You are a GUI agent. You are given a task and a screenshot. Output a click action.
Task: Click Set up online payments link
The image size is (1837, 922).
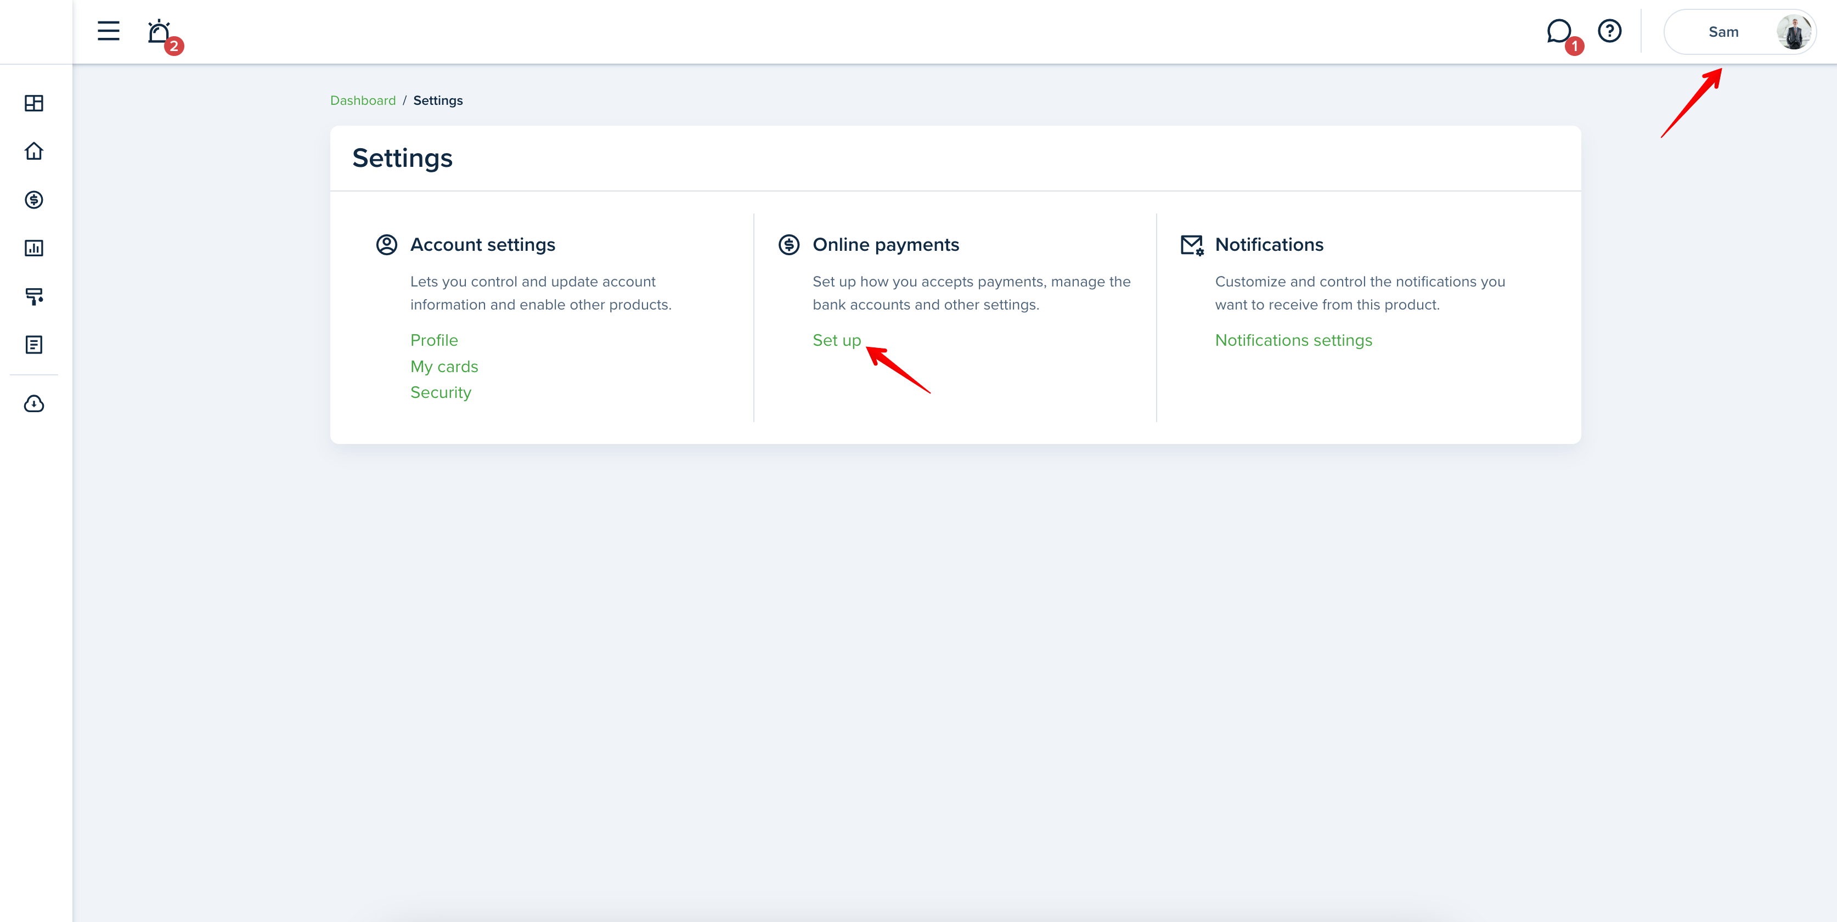(837, 340)
